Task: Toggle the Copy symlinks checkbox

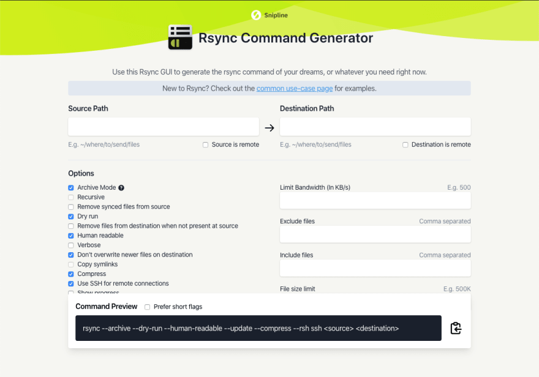Action: [71, 265]
